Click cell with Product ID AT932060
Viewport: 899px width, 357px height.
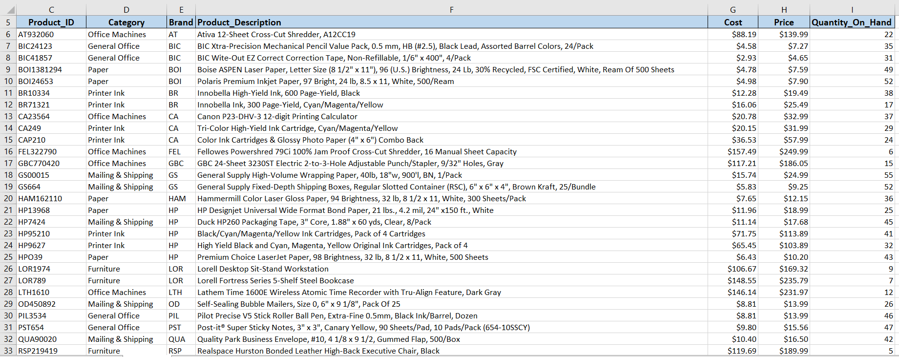(x=51, y=34)
